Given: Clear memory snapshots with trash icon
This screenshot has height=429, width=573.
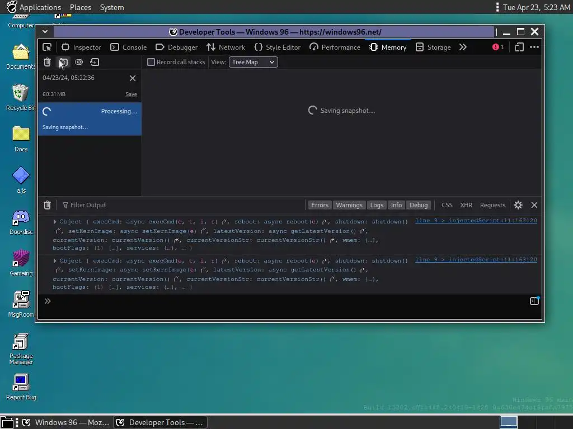Looking at the screenshot, I should pyautogui.click(x=47, y=62).
